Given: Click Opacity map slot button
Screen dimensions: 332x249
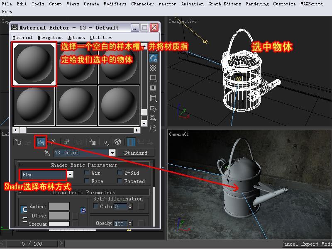Looking at the screenshot, I should click(141, 223).
